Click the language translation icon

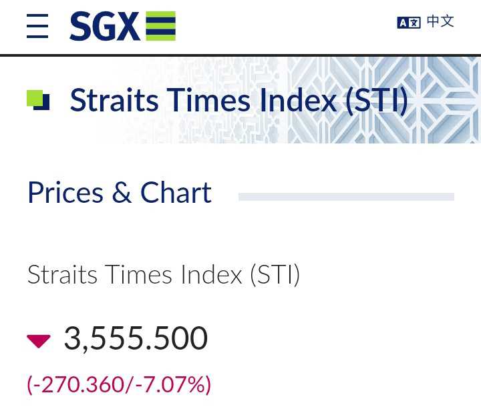click(408, 23)
